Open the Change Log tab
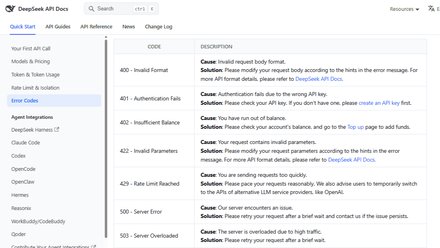440x248 pixels. 159,27
